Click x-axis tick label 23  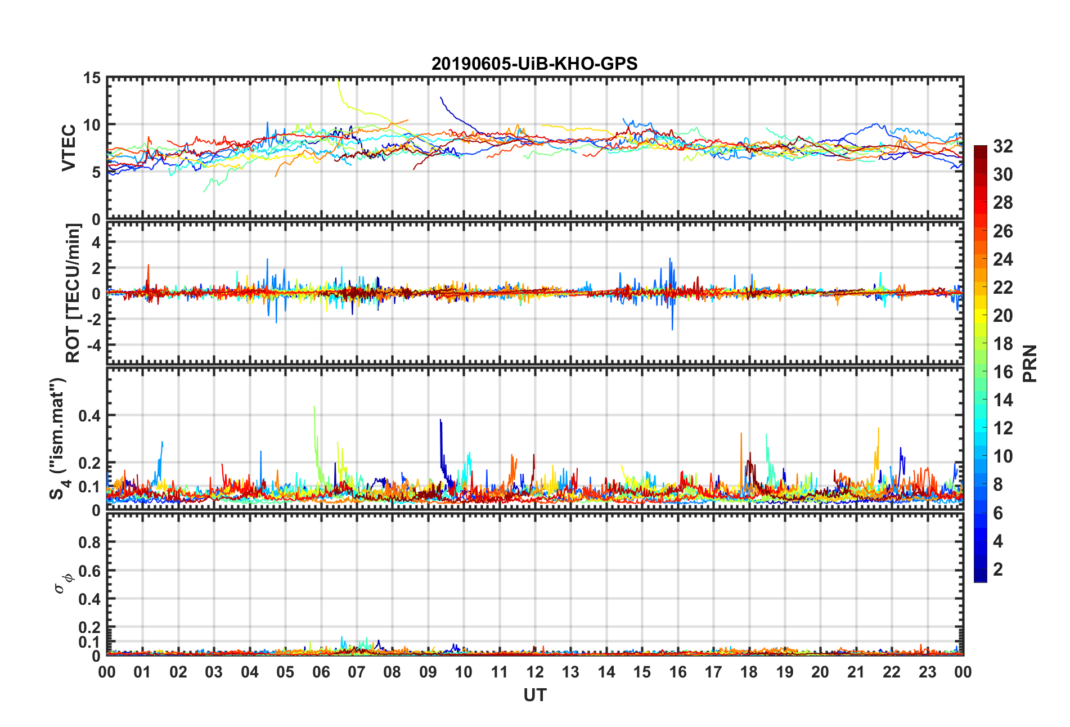point(927,672)
